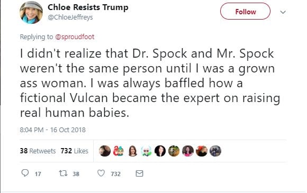Click the red-green emoji-style liker avatar
This screenshot has height=193, width=307.
pyautogui.click(x=119, y=151)
